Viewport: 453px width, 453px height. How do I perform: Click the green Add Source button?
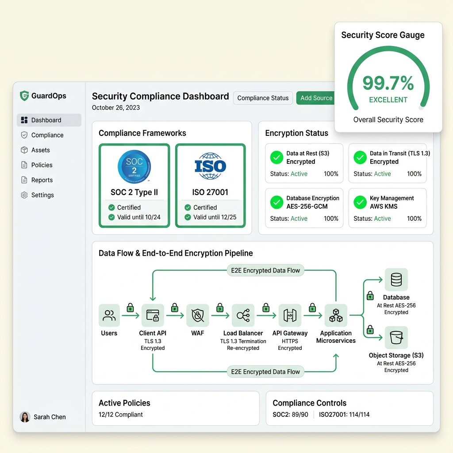coord(316,98)
